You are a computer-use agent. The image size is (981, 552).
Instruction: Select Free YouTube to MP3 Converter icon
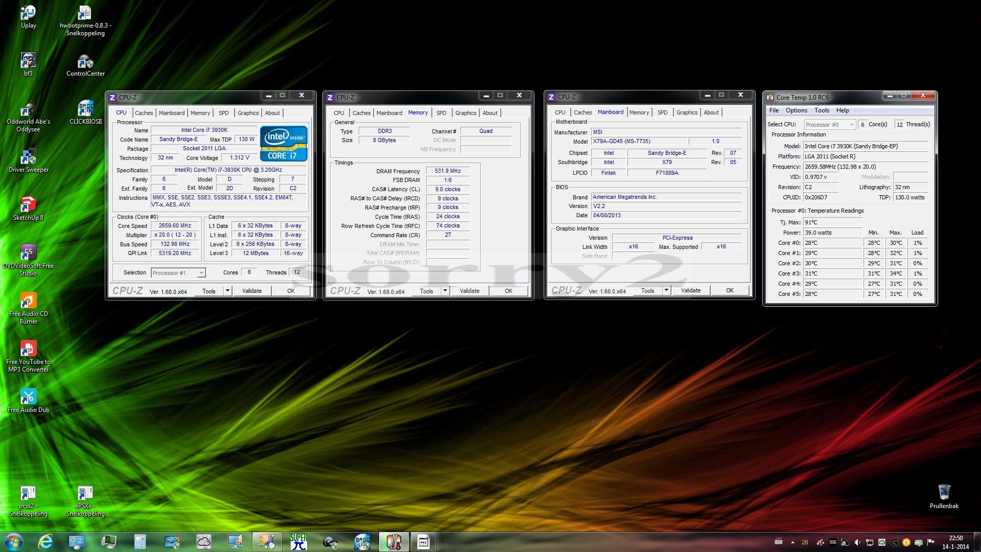[x=28, y=357]
